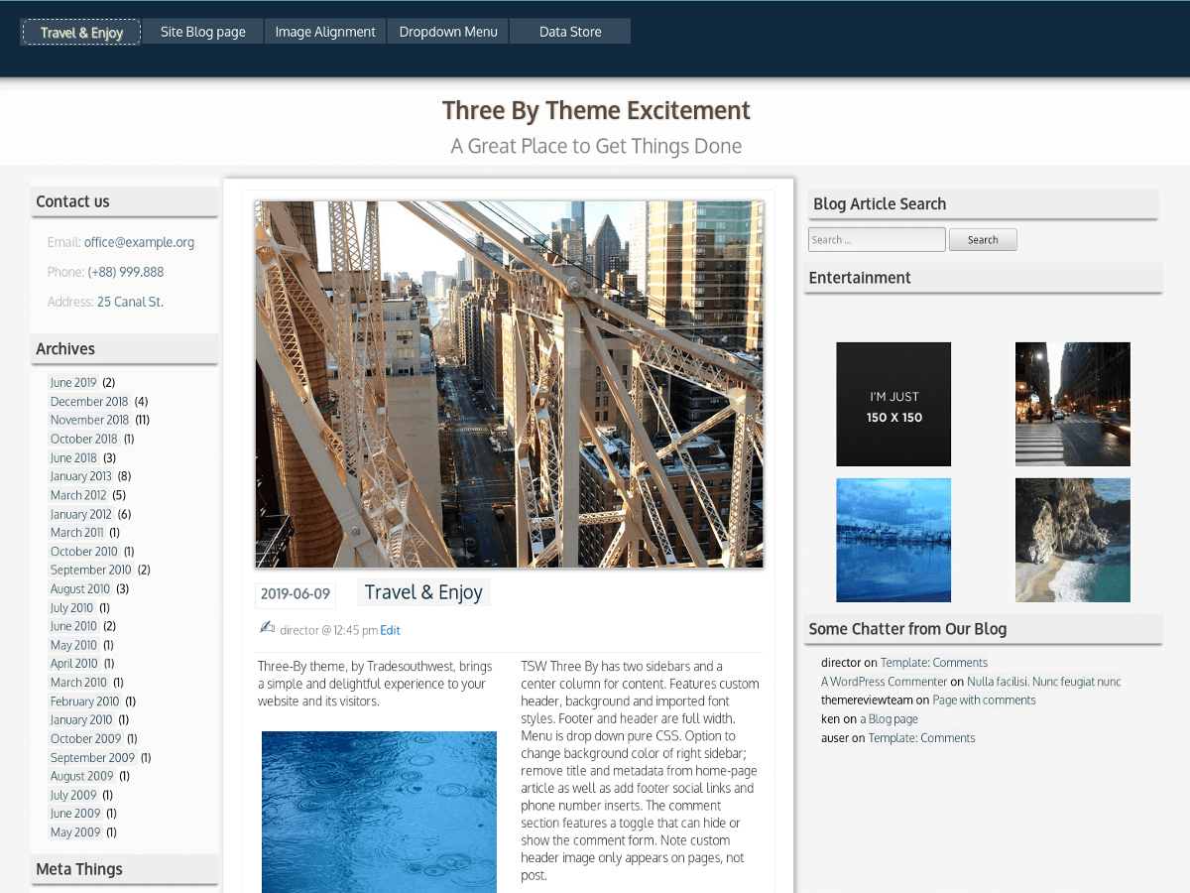The height and width of the screenshot is (893, 1190).
Task: Open the October 2010 archive
Action: 84,552
